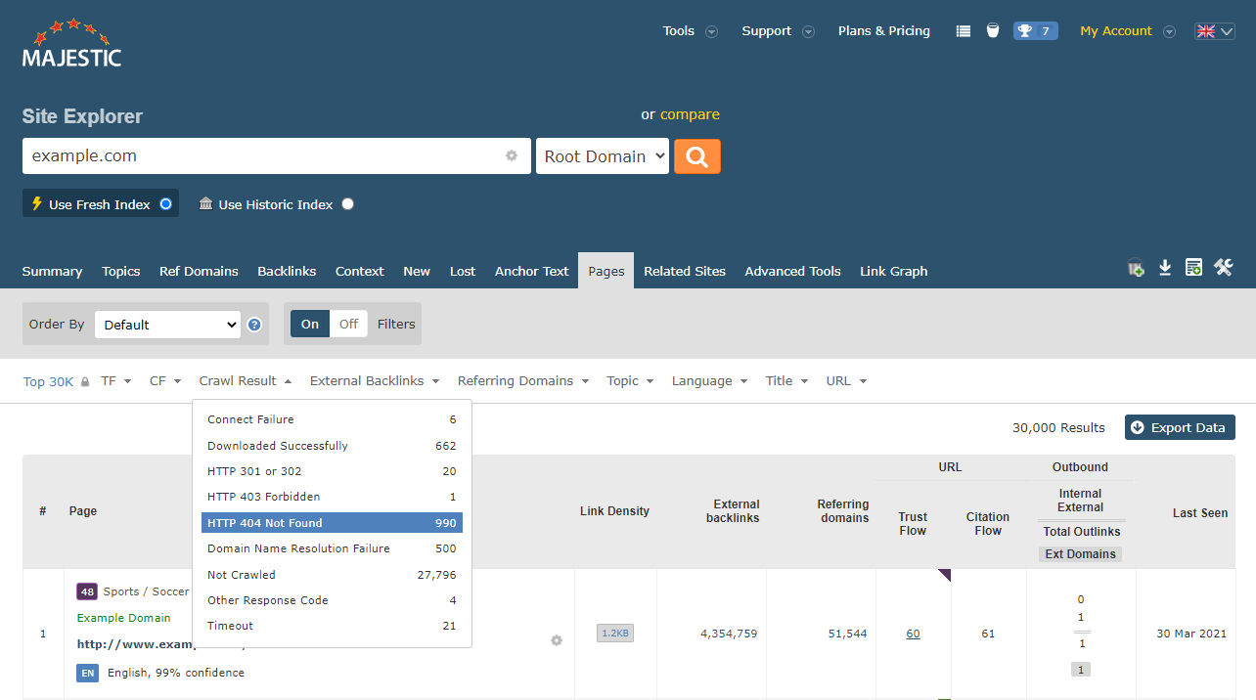The height and width of the screenshot is (700, 1256).
Task: Switch to the Anchor Text tab
Action: coord(531,271)
